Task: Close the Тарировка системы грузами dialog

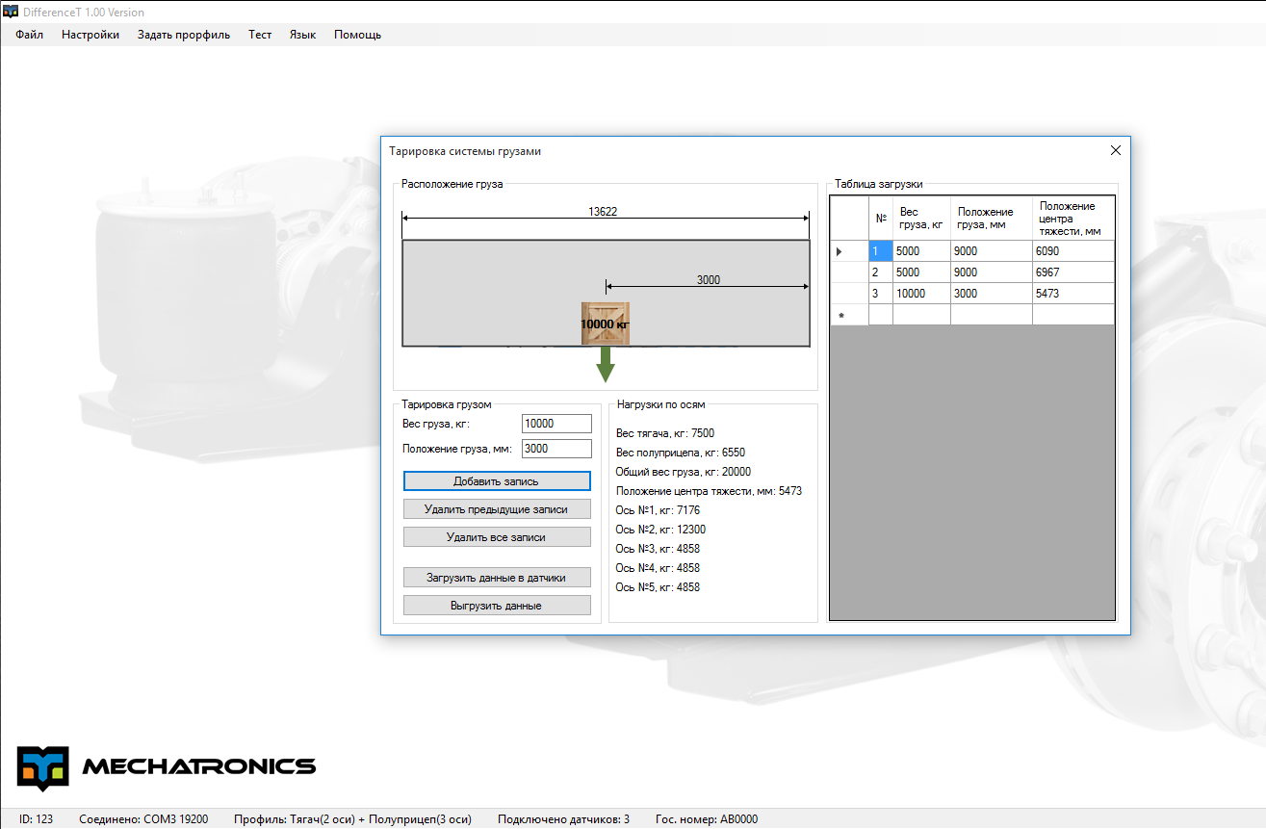Action: pyautogui.click(x=1115, y=151)
